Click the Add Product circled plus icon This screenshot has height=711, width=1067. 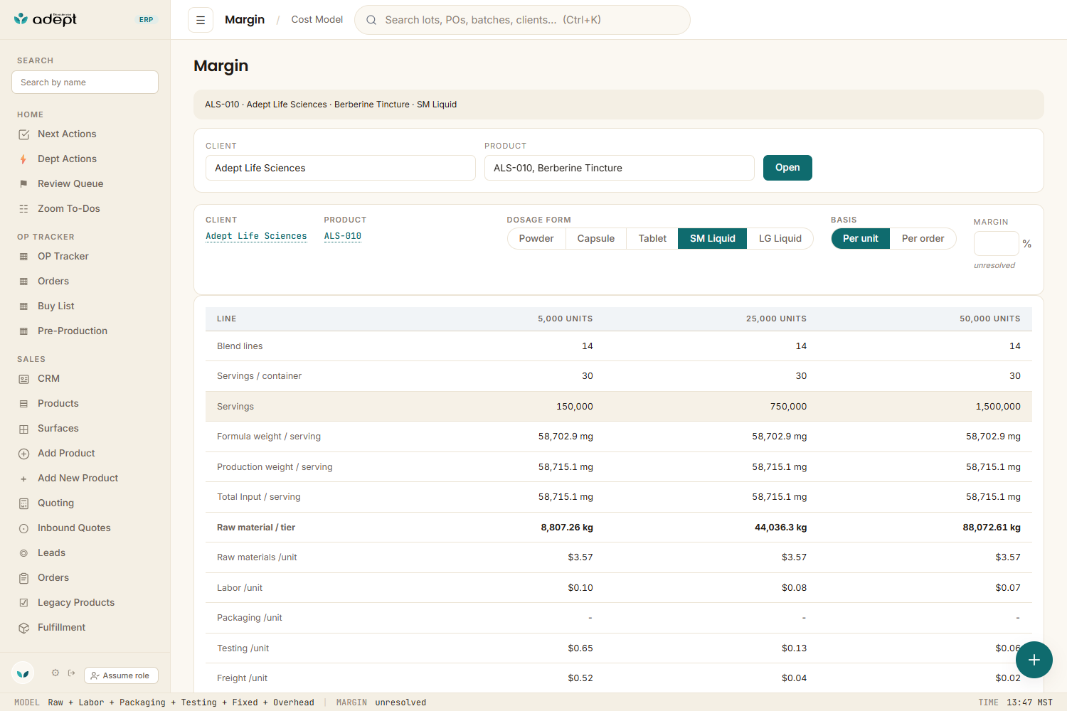point(23,454)
